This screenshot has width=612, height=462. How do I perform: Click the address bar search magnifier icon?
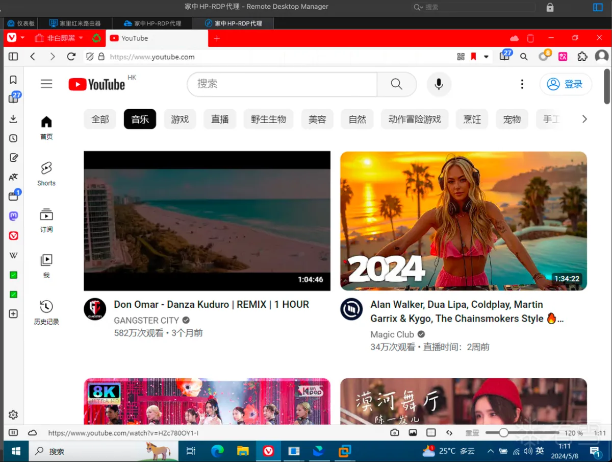[x=524, y=57]
